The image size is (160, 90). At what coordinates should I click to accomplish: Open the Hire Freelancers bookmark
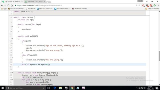[62, 9]
